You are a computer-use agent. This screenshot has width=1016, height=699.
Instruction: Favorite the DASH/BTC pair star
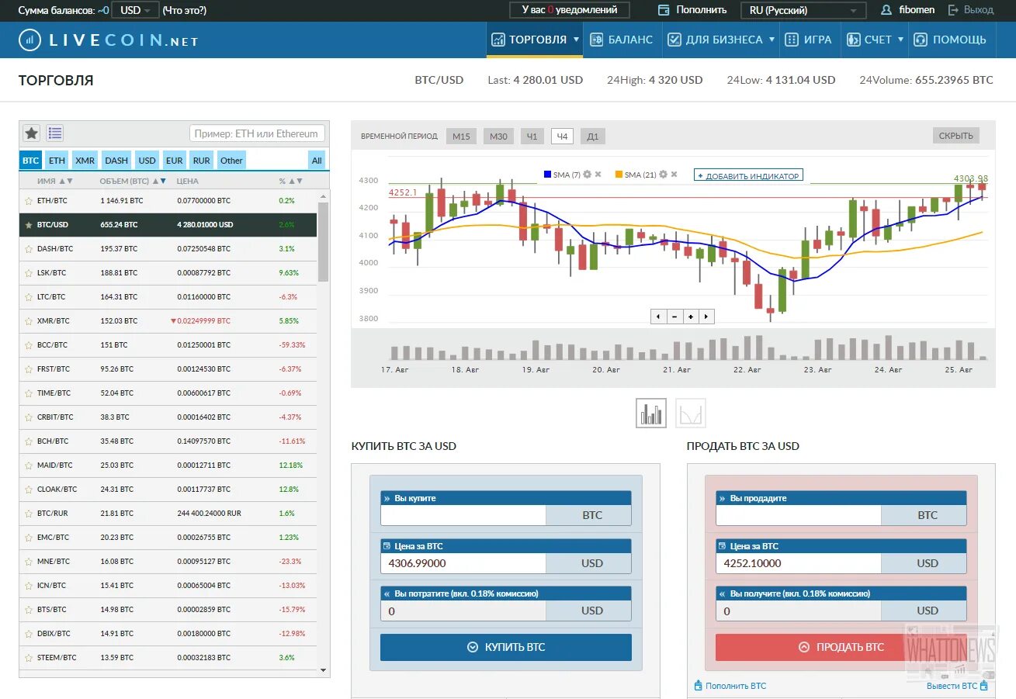point(29,249)
